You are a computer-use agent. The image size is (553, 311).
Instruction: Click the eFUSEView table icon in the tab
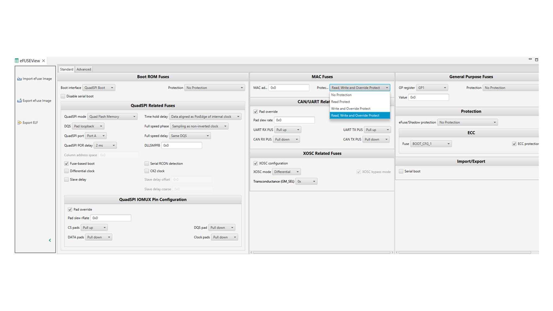coord(17,61)
